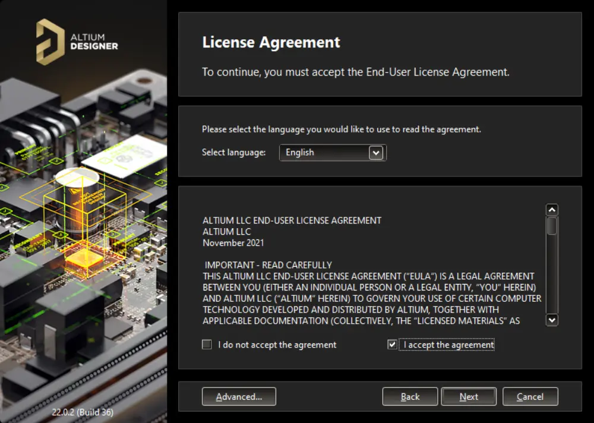Click 'To continue, you must accept' message

tap(356, 72)
